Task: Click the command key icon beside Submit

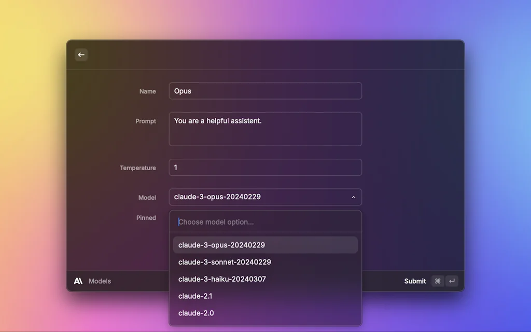Action: coord(437,281)
